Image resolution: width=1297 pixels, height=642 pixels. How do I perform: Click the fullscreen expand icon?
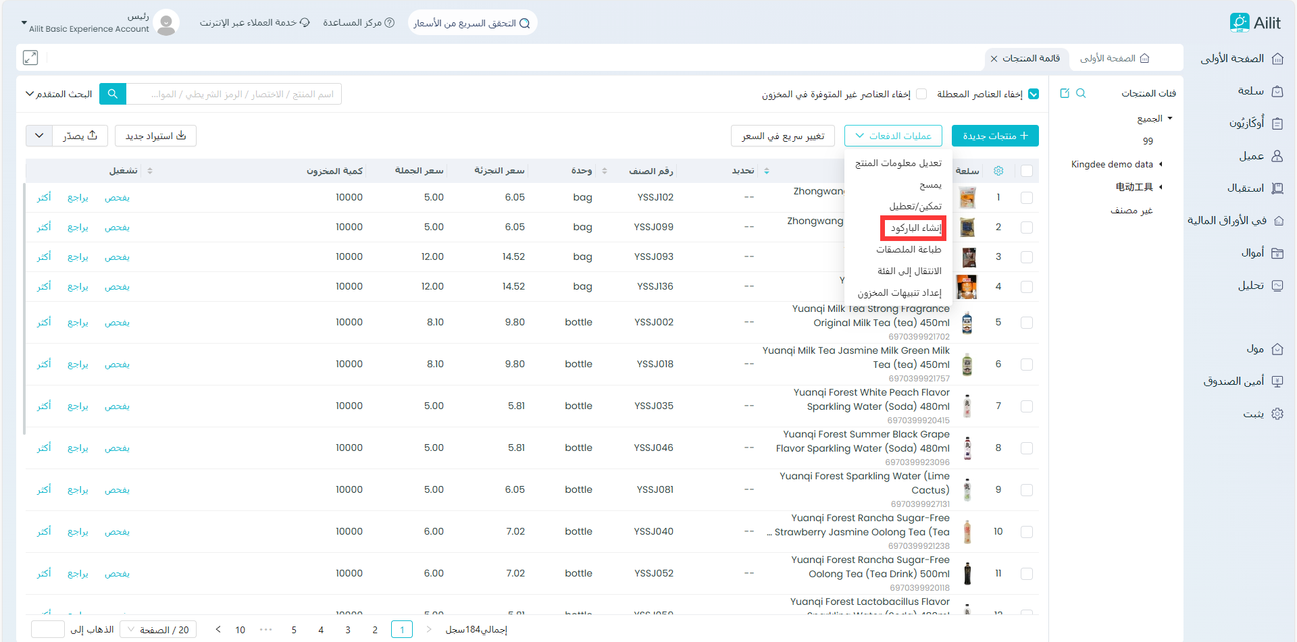click(x=30, y=58)
